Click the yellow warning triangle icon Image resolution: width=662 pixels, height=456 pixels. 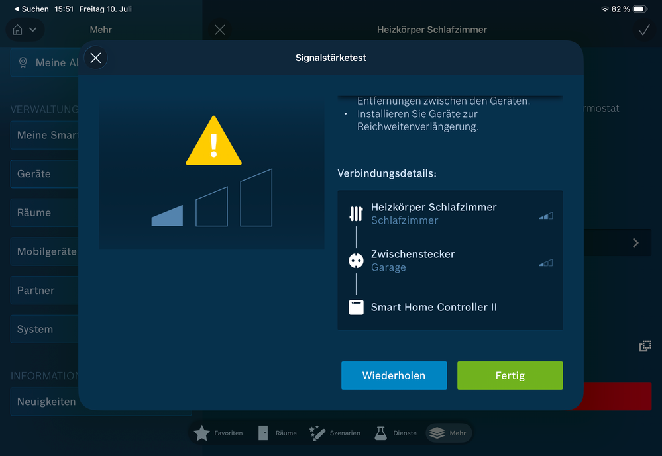coord(213,141)
